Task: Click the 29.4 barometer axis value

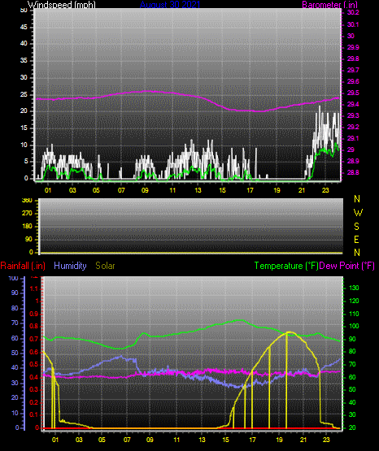Action: (x=353, y=104)
